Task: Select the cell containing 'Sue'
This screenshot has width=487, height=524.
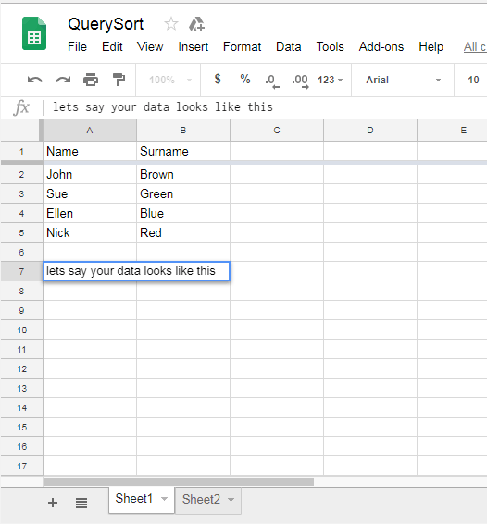Action: 90,193
